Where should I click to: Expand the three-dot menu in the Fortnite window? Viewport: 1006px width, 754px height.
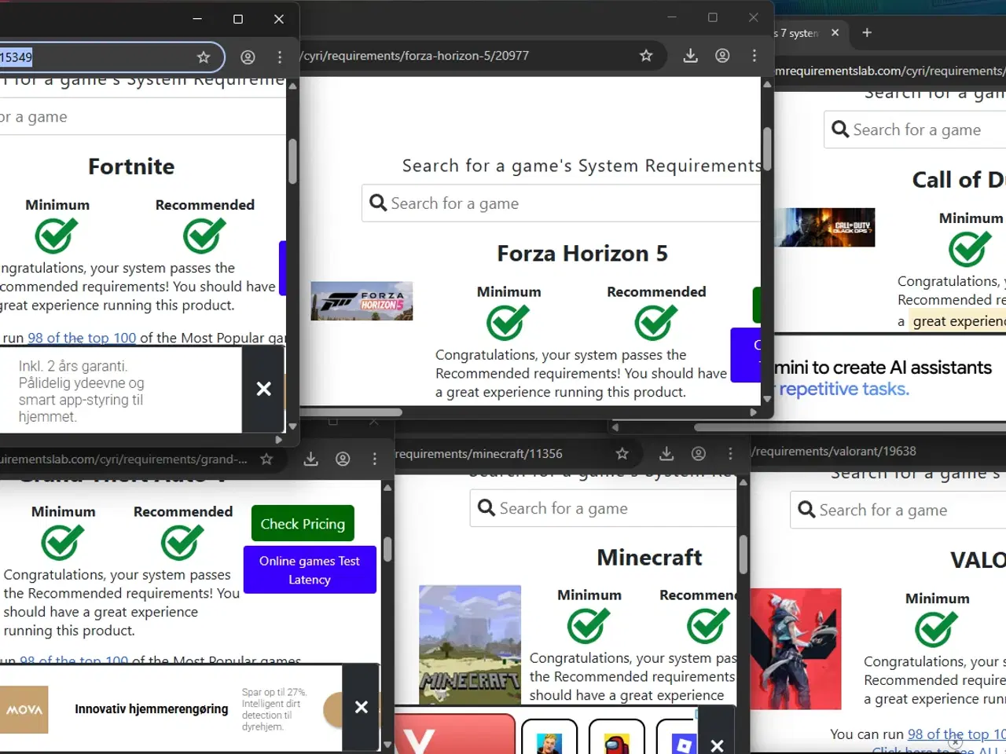pos(280,57)
